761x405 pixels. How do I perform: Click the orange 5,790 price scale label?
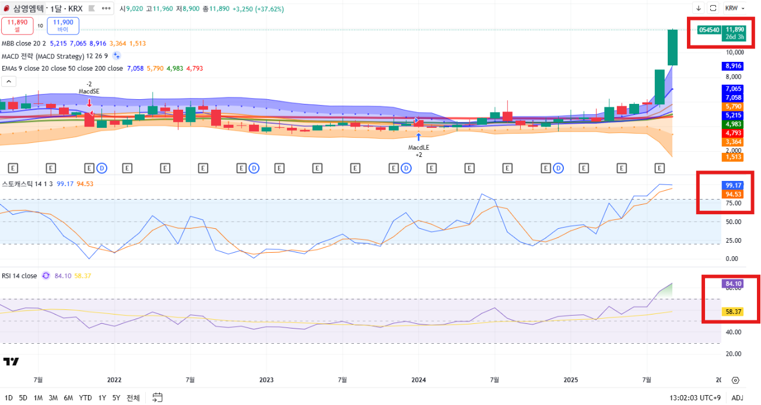pos(734,107)
